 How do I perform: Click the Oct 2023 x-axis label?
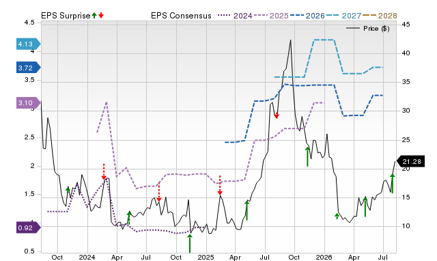[x=57, y=257]
